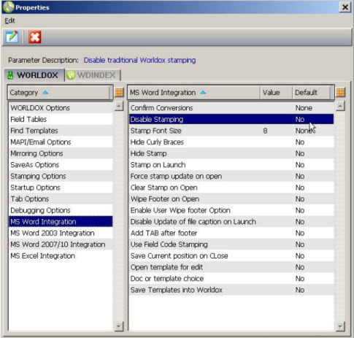The height and width of the screenshot is (338, 354).
Task: Select Open template for edit parameter
Action: coord(231,267)
